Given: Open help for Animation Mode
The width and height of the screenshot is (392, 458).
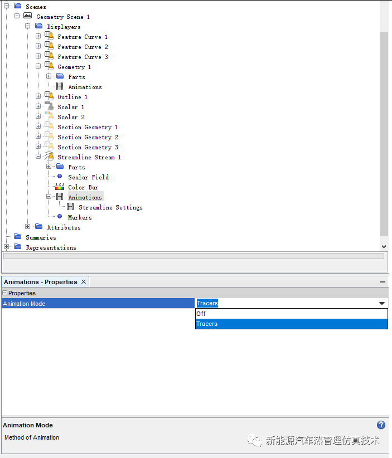Looking at the screenshot, I should tap(381, 425).
